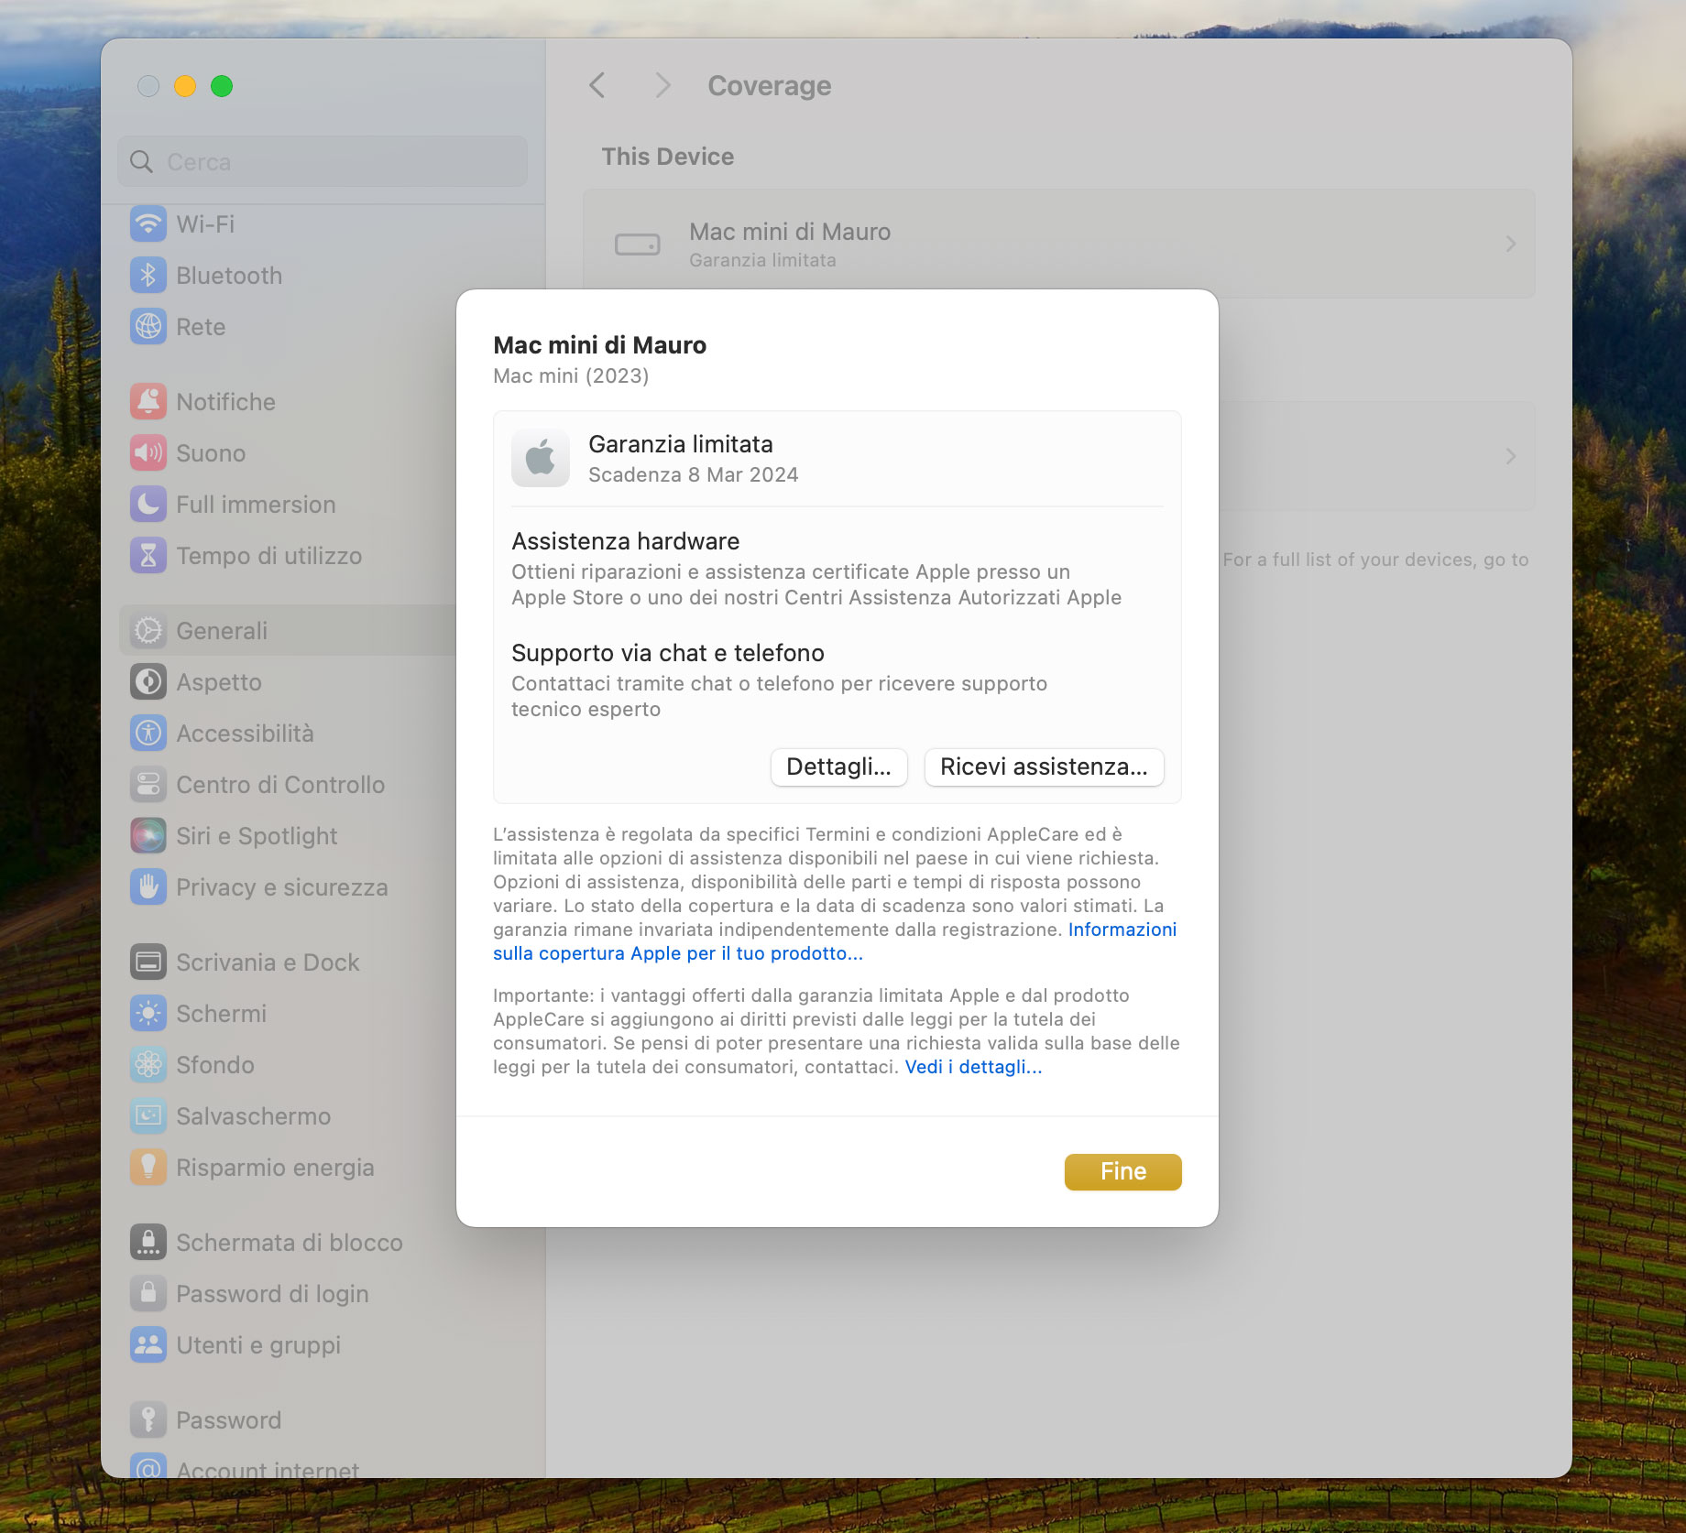Open Utenti e gruppi icon

pyautogui.click(x=148, y=1344)
